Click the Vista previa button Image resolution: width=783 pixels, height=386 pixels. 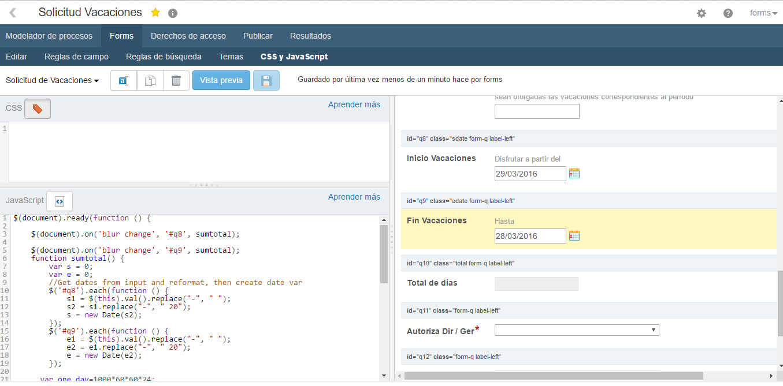[221, 80]
